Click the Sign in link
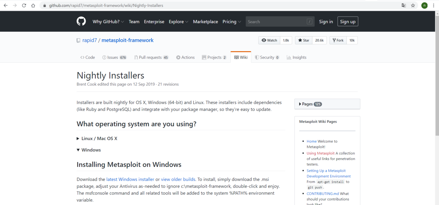Viewport: 439px width, 205px height. [326, 22]
